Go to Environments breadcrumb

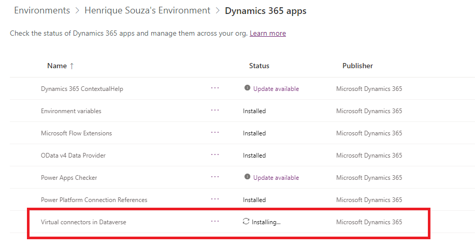point(42,10)
